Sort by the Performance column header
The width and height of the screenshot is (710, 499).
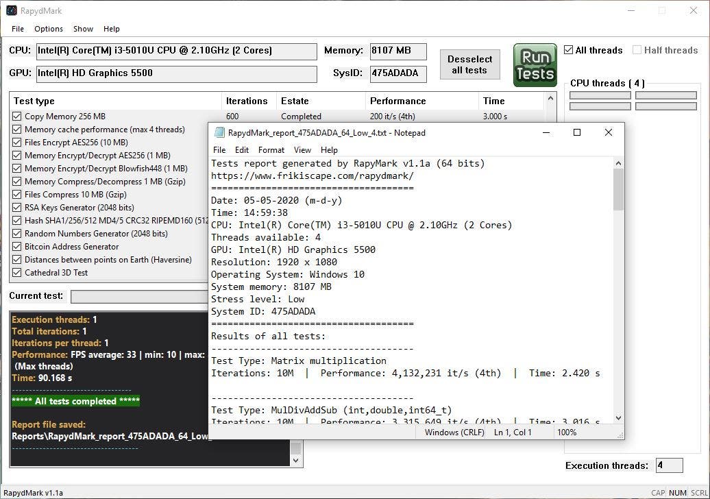click(x=397, y=101)
